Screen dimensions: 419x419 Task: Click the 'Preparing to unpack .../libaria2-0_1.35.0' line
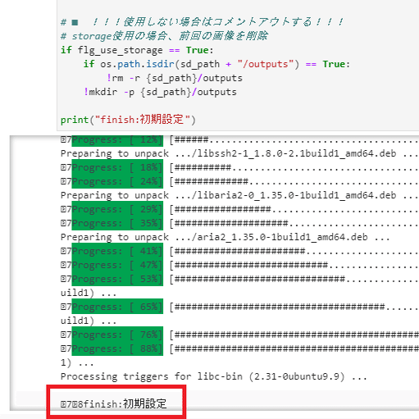(x=239, y=195)
